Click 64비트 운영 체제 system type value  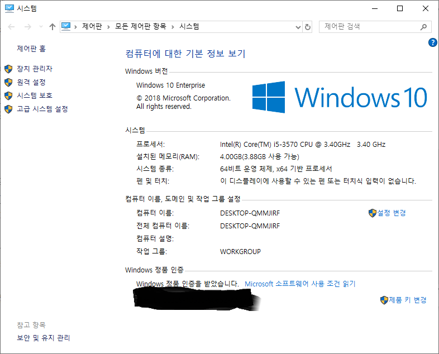tap(276, 169)
